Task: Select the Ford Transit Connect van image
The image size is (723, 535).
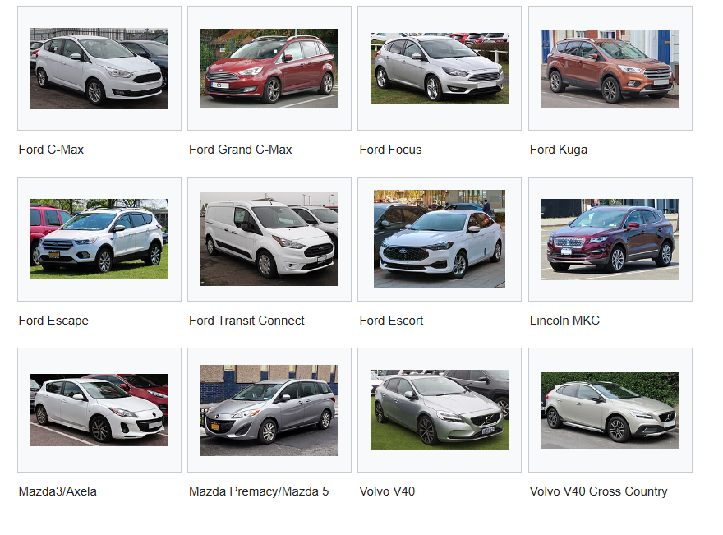Action: pyautogui.click(x=269, y=239)
